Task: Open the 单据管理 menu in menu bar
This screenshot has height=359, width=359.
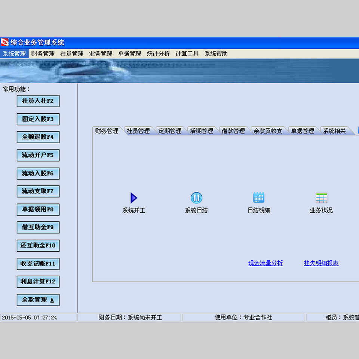Action: 129,53
